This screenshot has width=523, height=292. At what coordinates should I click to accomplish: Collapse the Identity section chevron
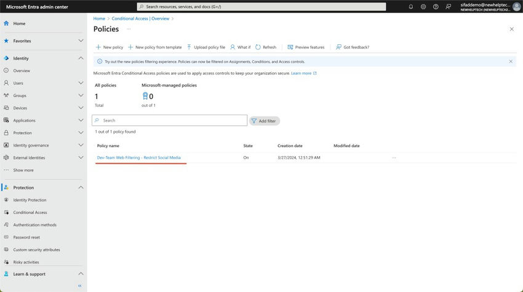(x=81, y=58)
